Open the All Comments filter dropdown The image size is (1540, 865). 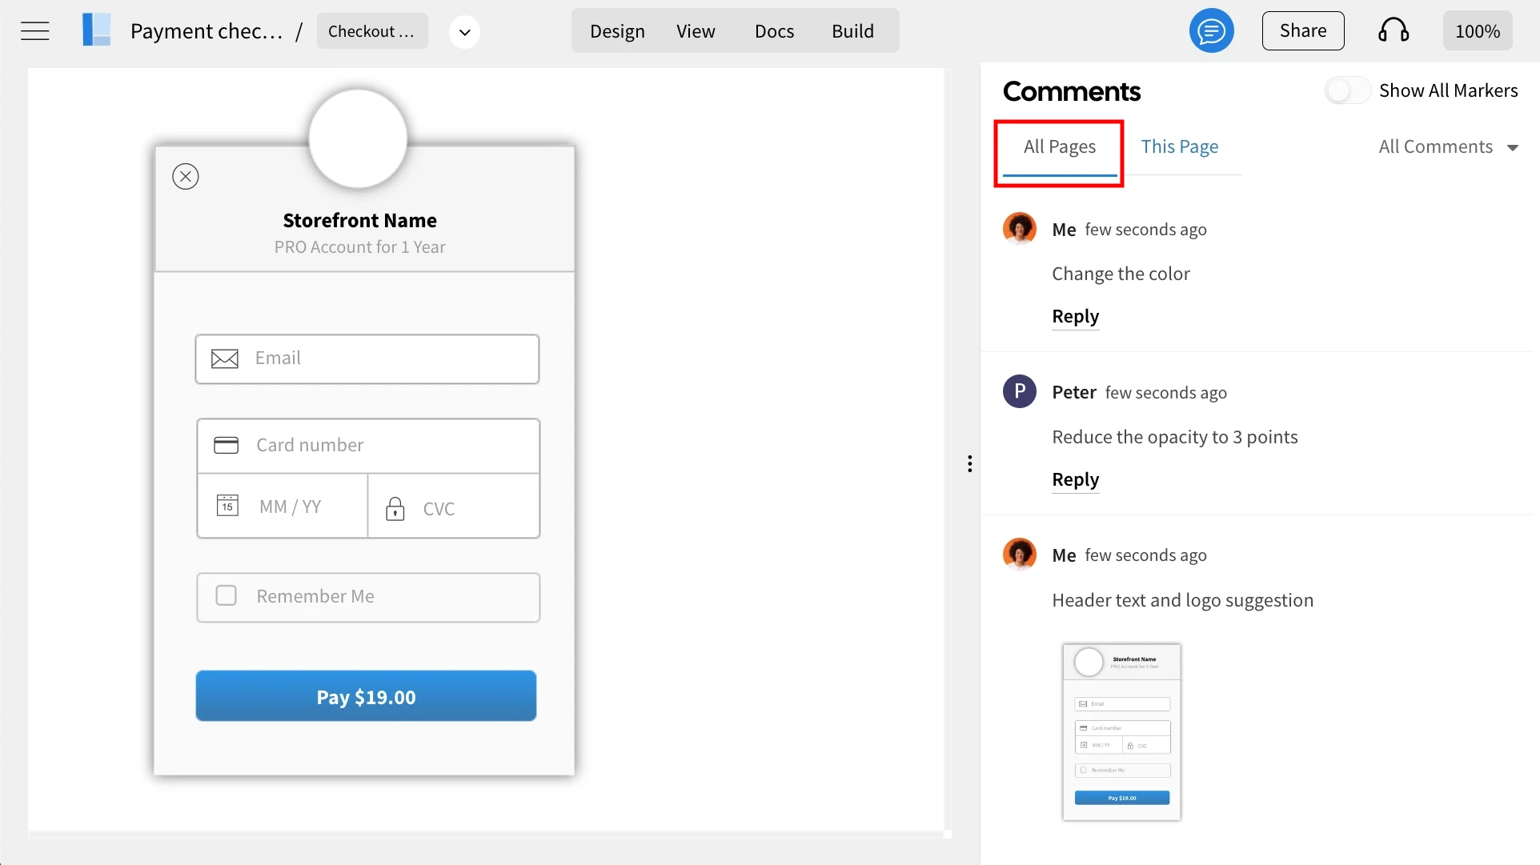pyautogui.click(x=1447, y=147)
